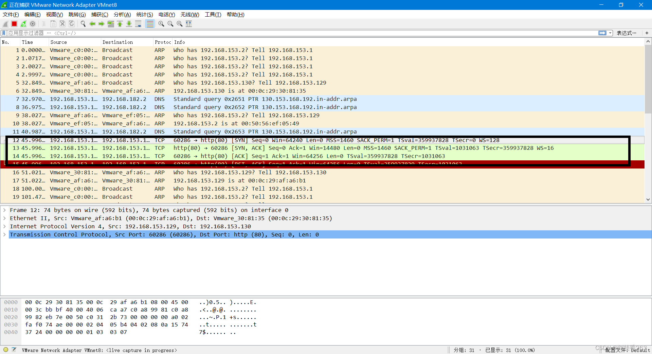652x354 pixels.
Task: Select packet 1 ARP broadcast row
Action: (322, 50)
